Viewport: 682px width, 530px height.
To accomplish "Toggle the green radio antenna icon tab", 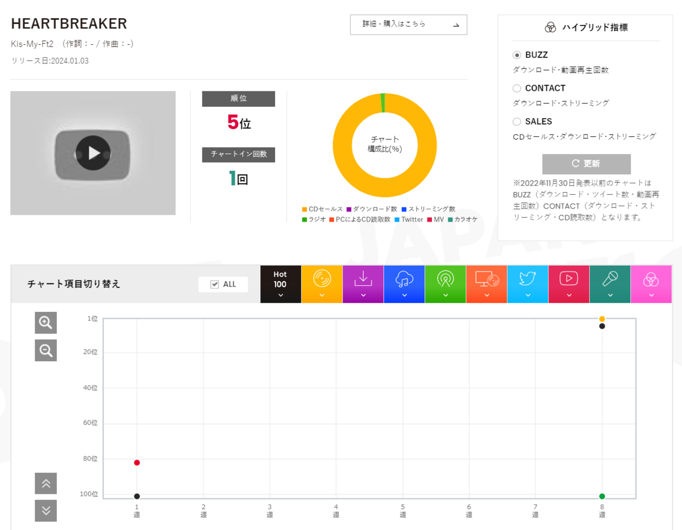I will (x=446, y=283).
